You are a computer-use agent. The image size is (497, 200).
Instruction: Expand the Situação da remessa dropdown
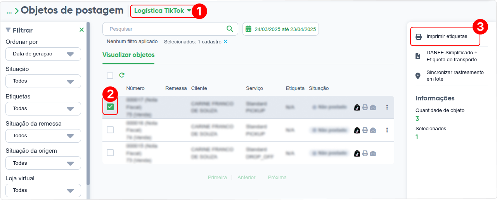pos(43,136)
